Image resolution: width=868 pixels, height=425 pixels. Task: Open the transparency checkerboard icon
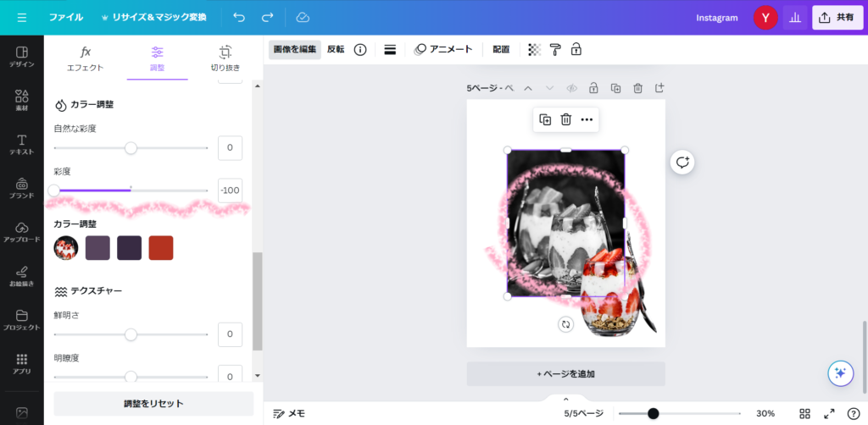534,50
